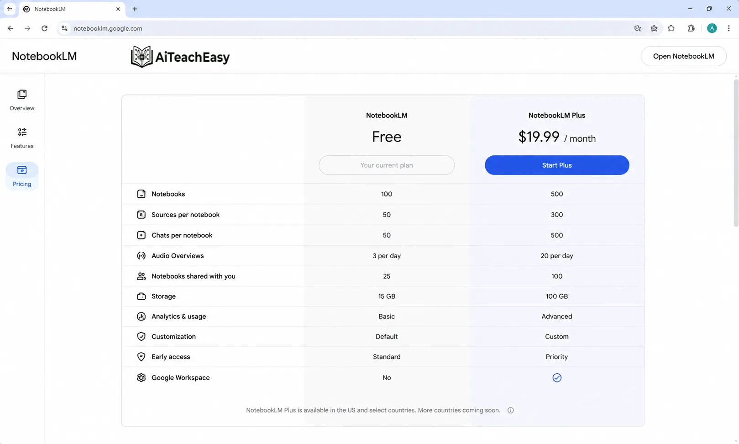Viewport: 739px width, 444px height.
Task: Click the availability note about US and select countries
Action: click(373, 410)
